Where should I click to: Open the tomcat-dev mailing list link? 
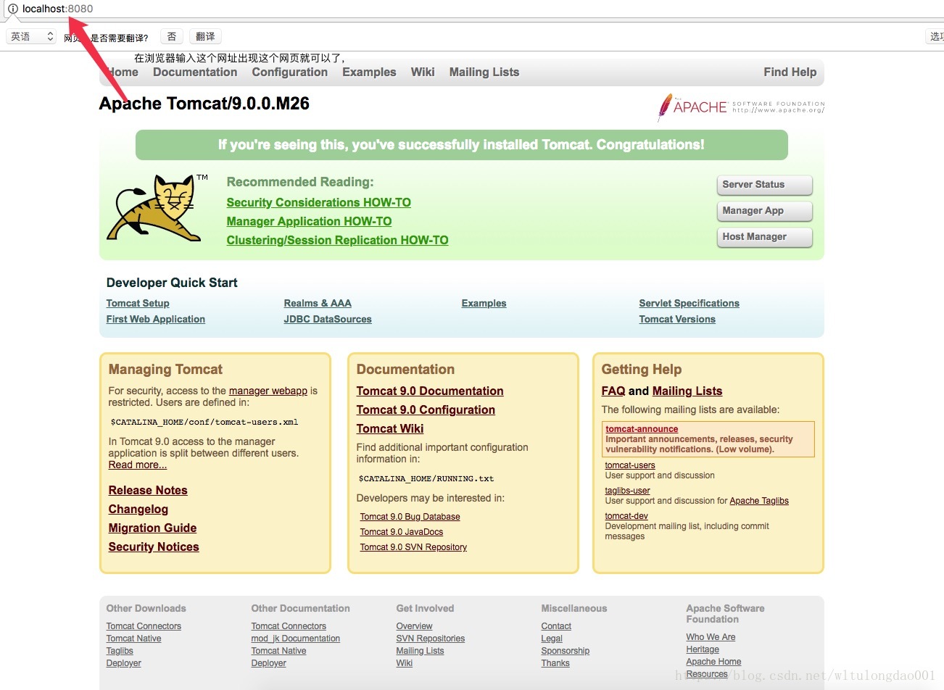tap(626, 516)
